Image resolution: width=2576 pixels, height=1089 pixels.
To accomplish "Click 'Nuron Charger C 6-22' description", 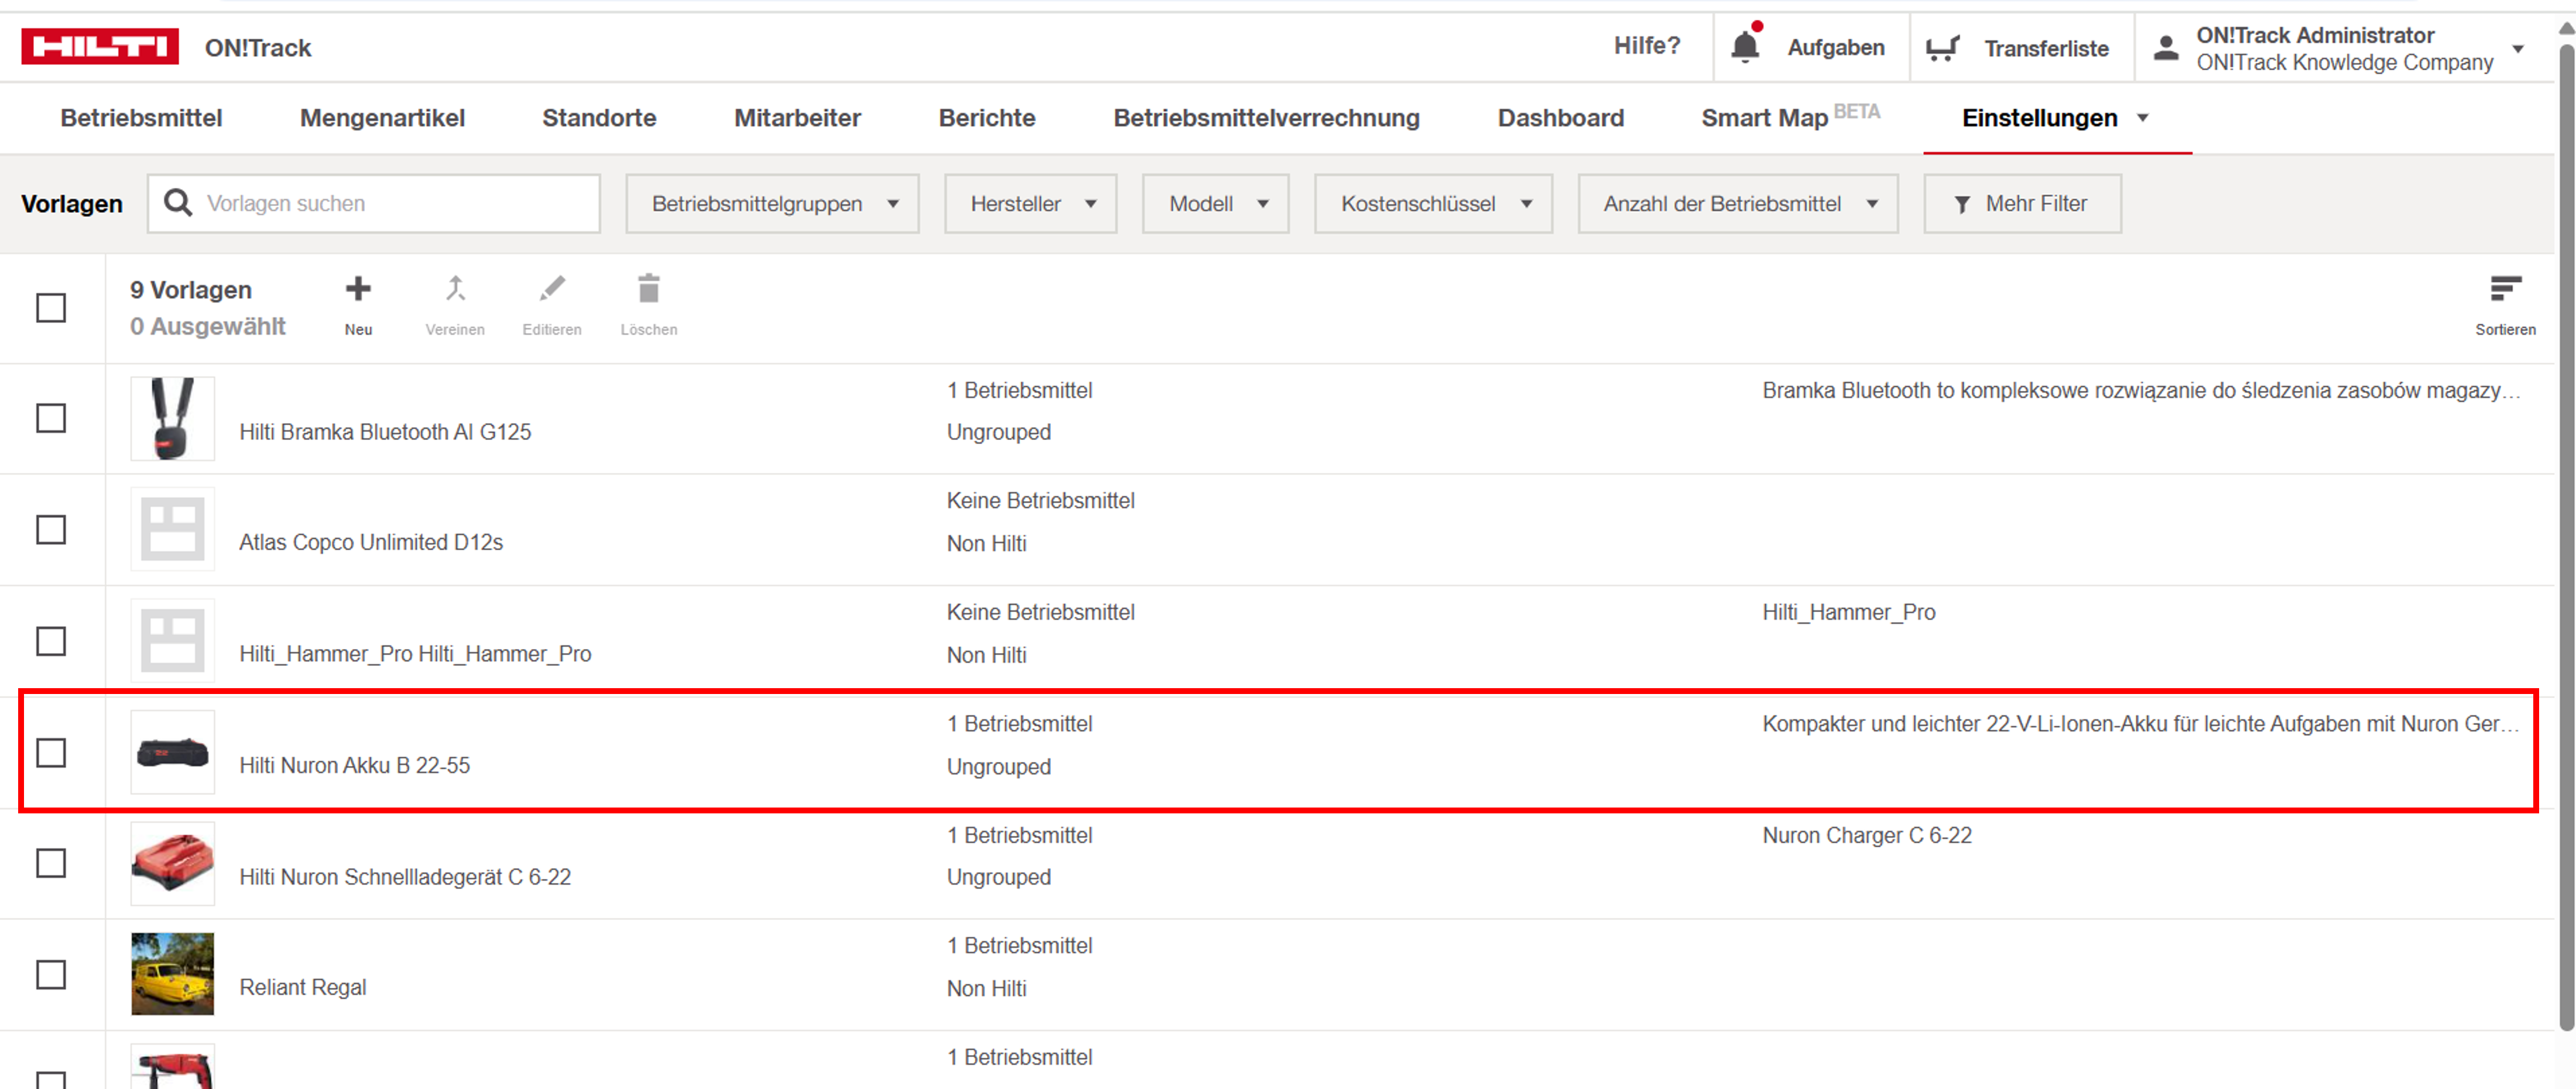I will 1867,835.
